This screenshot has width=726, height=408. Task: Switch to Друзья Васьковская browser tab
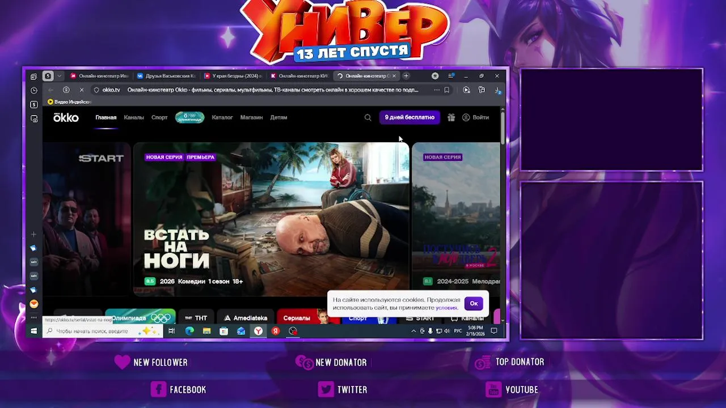click(166, 76)
